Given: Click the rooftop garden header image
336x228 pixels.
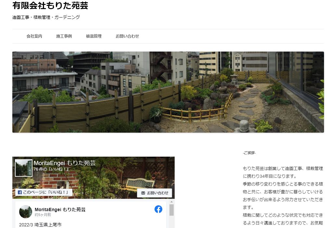Looking at the screenshot, I should click(x=168, y=92).
